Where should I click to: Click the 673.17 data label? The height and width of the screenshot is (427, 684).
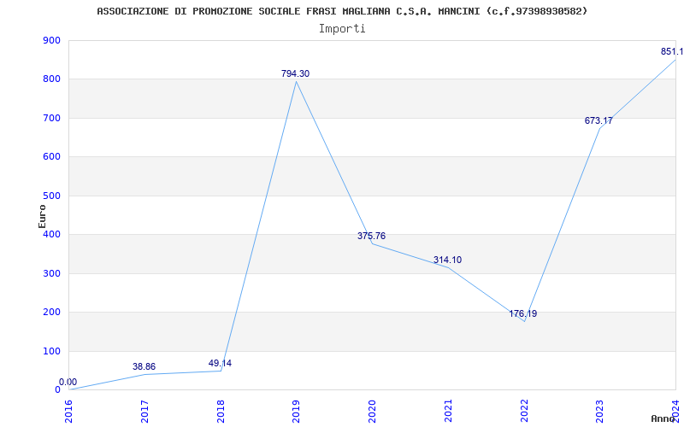tap(598, 120)
